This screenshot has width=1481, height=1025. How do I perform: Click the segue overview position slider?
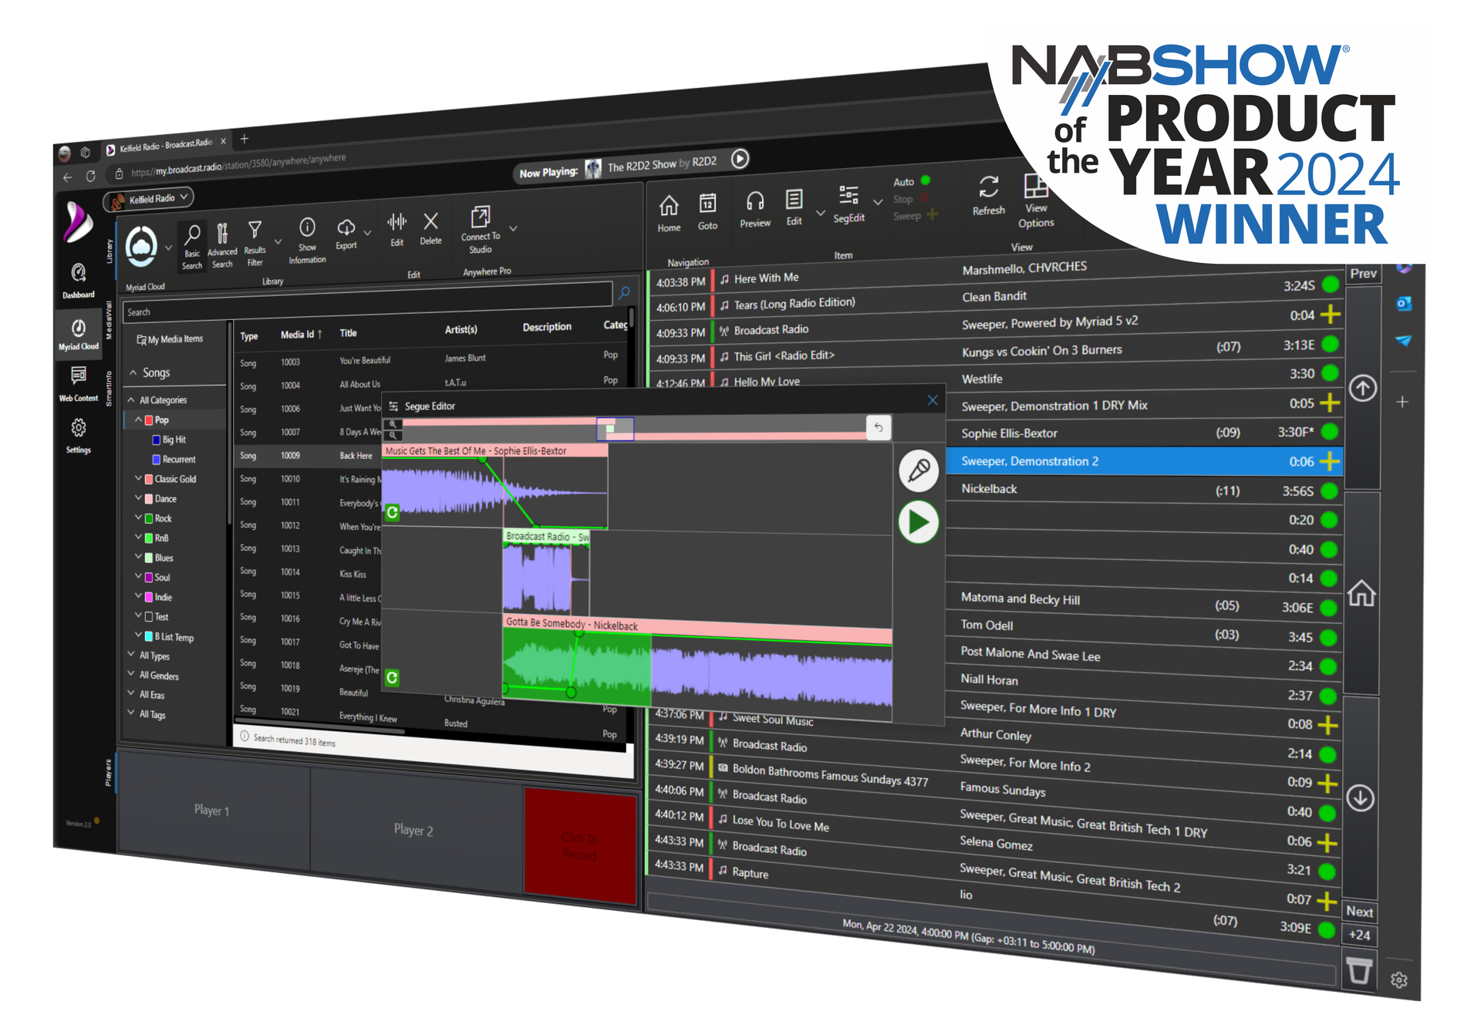[x=615, y=429]
